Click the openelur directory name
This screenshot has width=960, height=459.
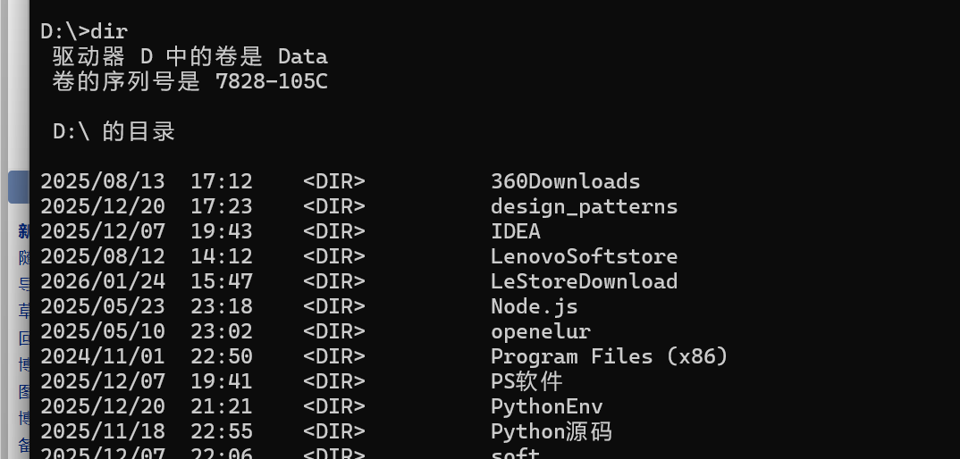(x=540, y=331)
